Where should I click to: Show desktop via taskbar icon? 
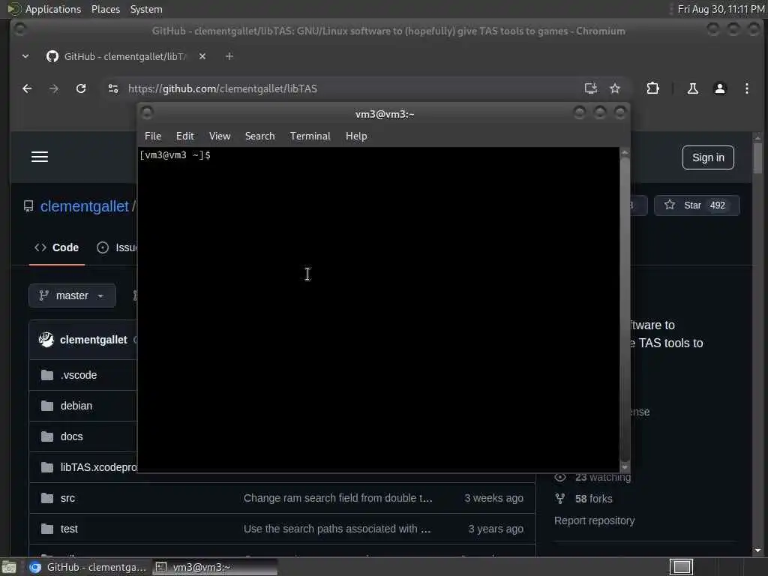pos(9,567)
